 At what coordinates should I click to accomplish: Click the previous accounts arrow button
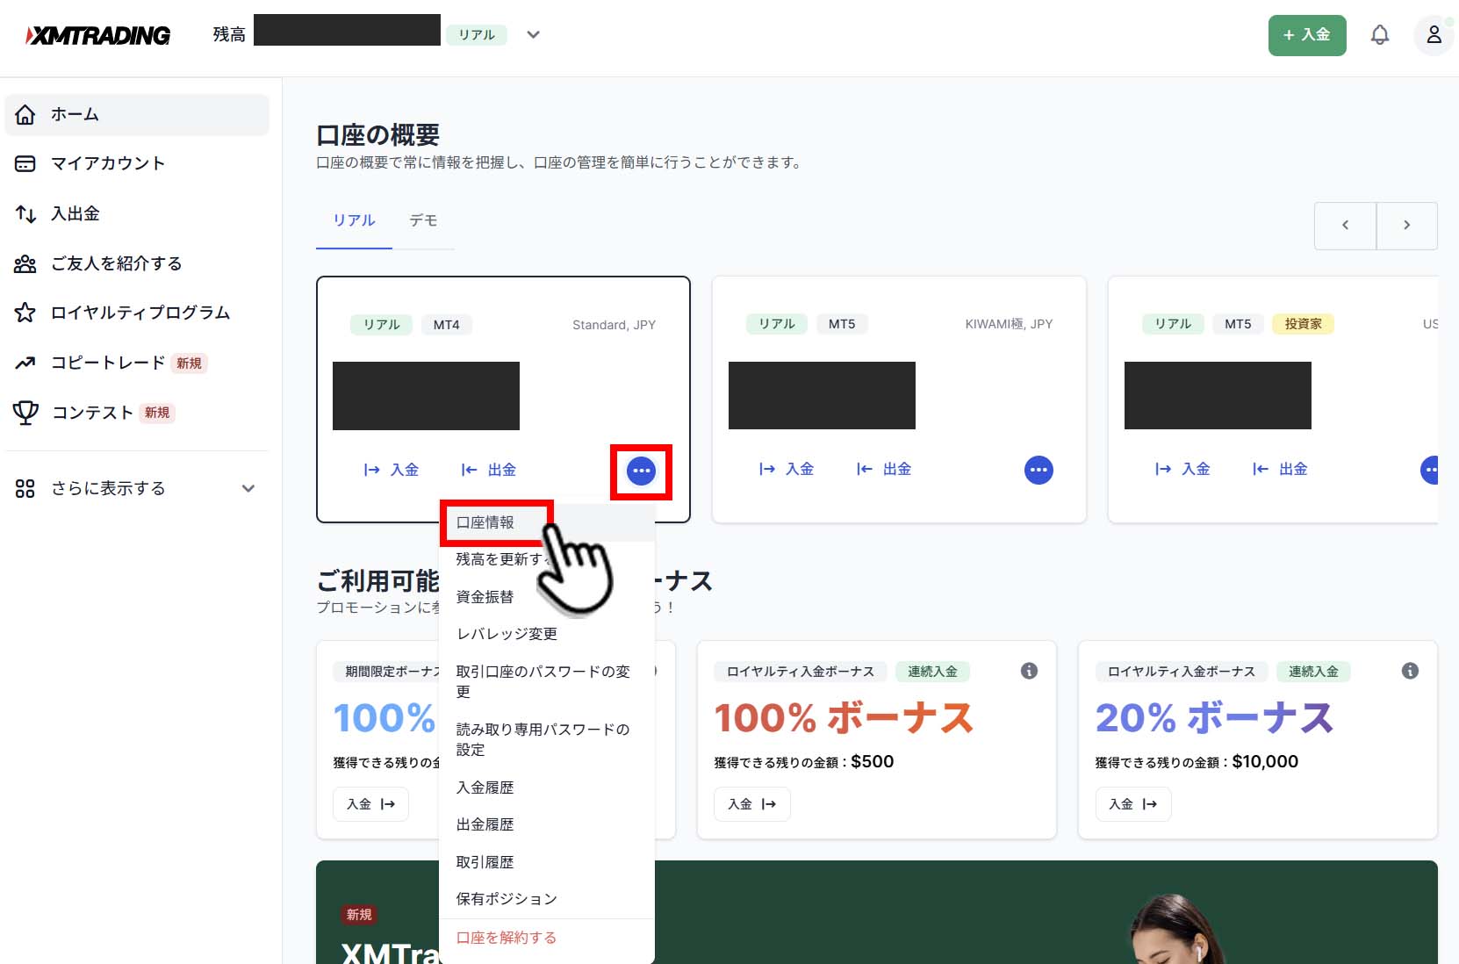1345,226
